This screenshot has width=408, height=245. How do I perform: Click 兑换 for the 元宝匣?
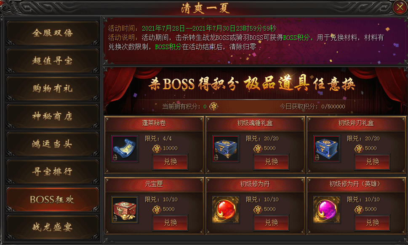pyautogui.click(x=171, y=223)
